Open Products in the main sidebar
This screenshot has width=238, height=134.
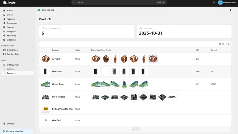11,19
